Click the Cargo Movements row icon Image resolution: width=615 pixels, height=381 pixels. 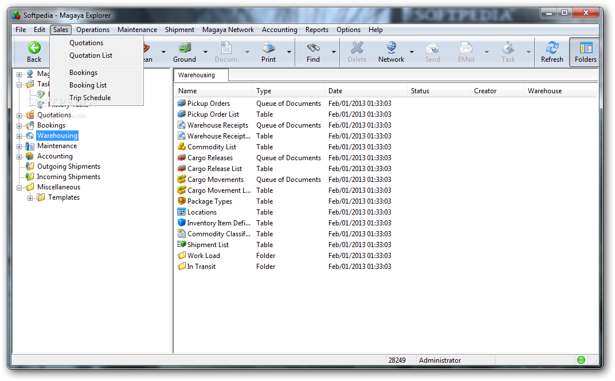[182, 179]
